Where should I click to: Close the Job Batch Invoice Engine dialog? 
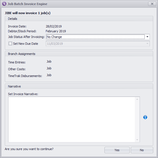152,4
